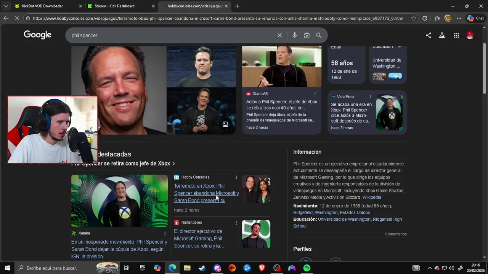
Task: Open the Nintenderos director ejecutivo article
Action: pos(199,238)
